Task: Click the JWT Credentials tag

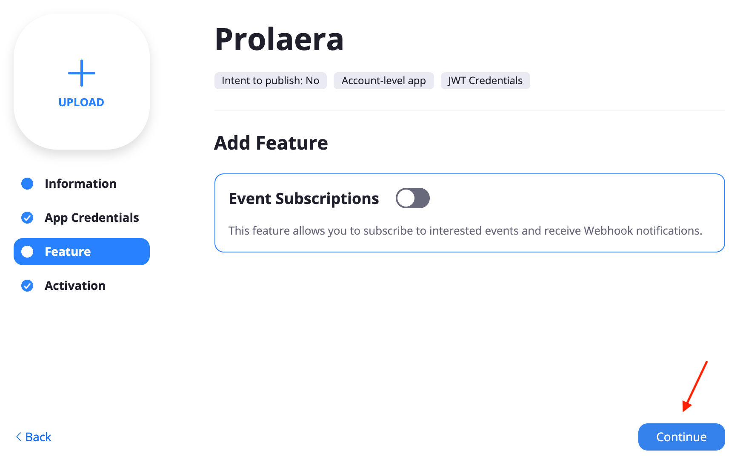Action: click(x=486, y=81)
